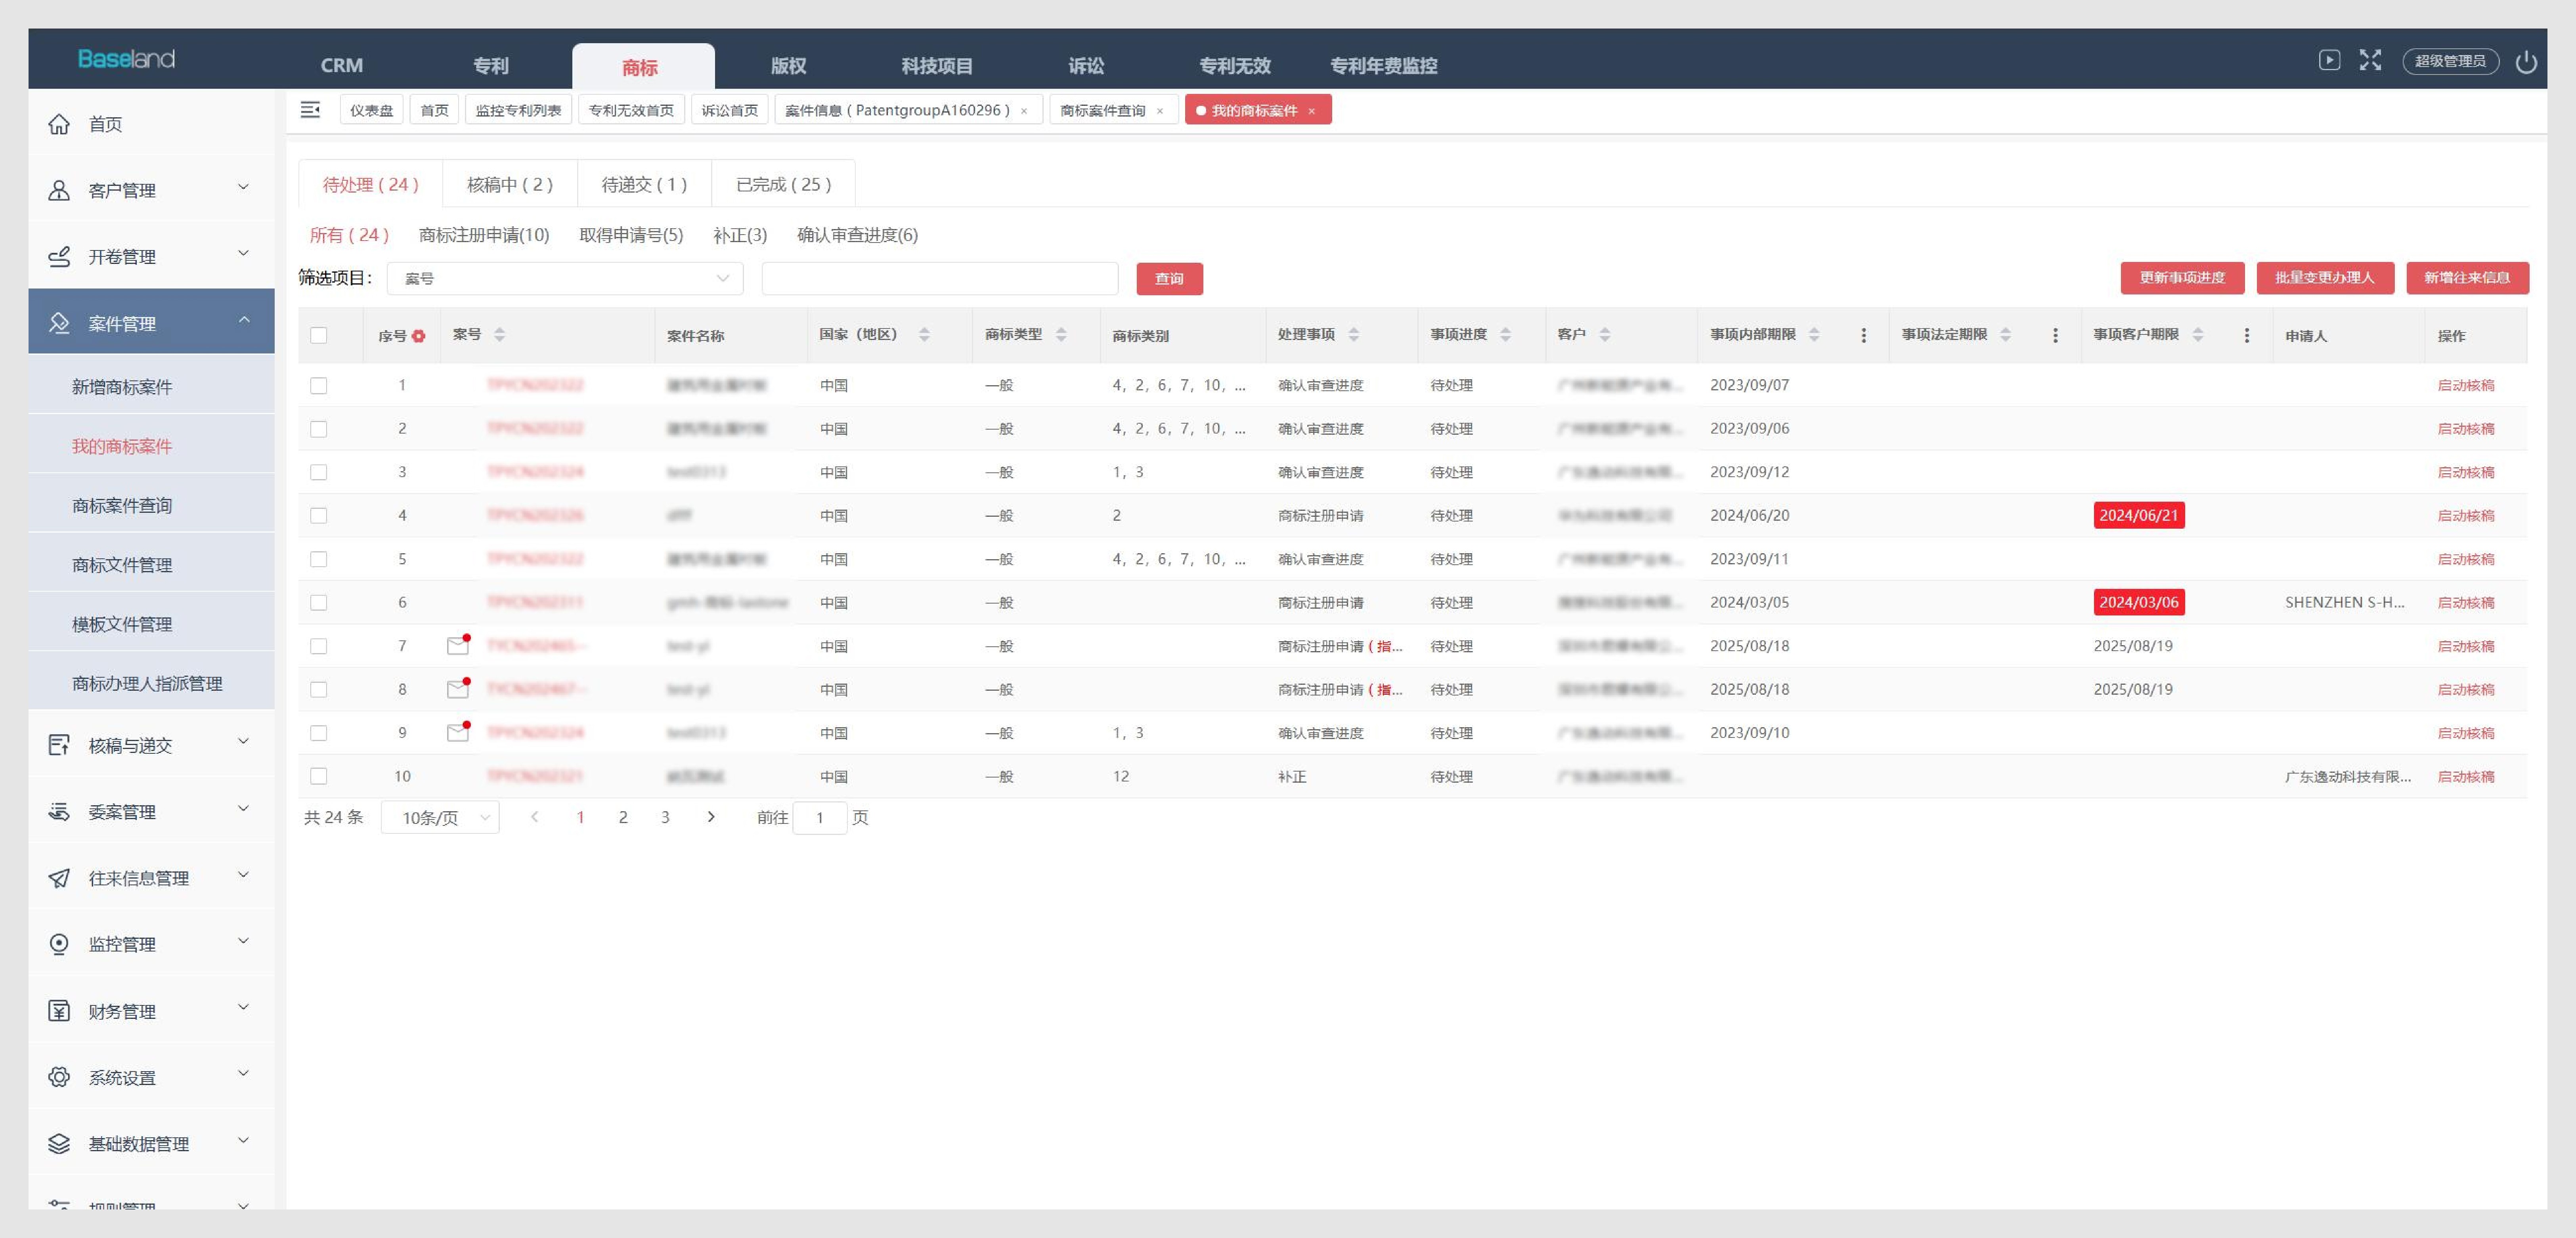Screen dimensions: 2576x1238
Task: Expand the 委案管理 chevron
Action: [x=243, y=808]
